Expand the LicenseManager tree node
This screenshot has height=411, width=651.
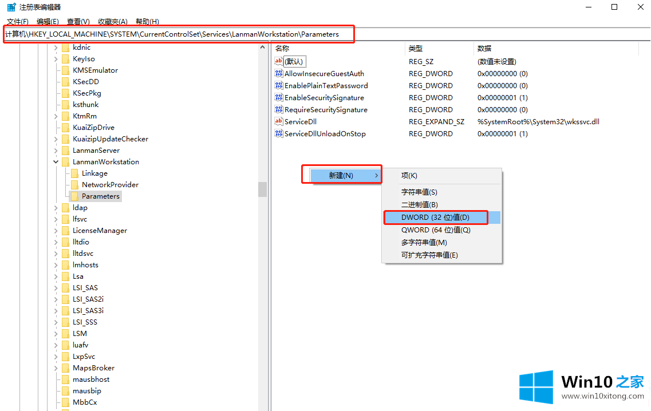(x=56, y=231)
